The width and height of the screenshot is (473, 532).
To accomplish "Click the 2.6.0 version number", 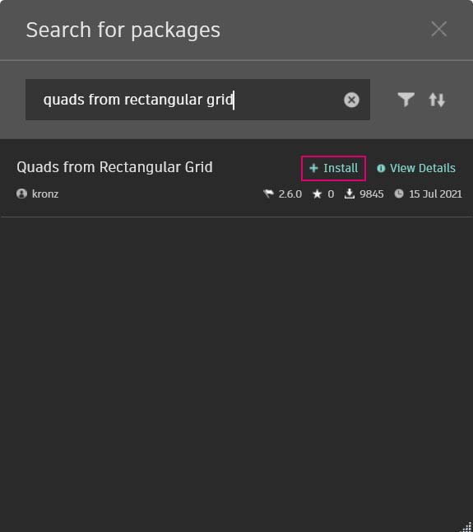I will (x=290, y=194).
